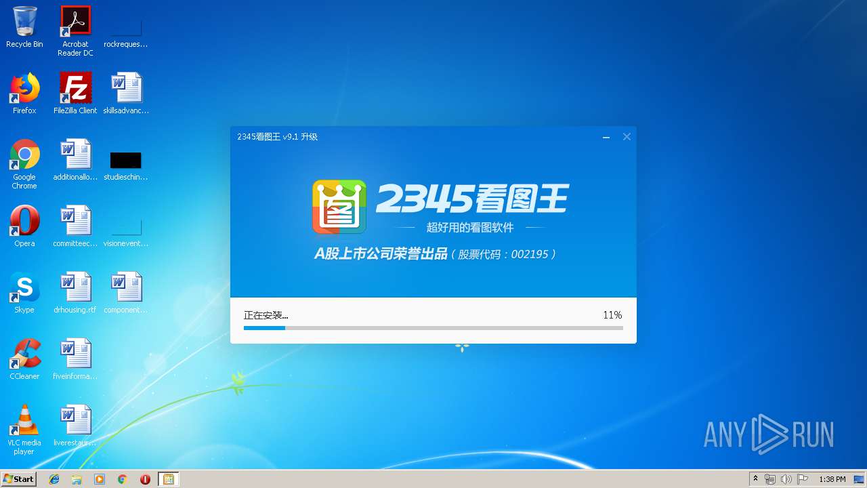Open Windows Media Player in taskbar
867x488 pixels.
[100, 479]
